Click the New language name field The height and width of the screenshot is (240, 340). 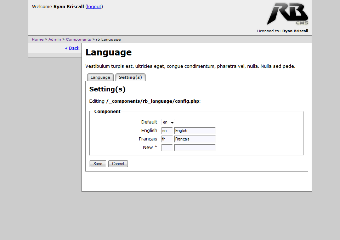coord(195,148)
